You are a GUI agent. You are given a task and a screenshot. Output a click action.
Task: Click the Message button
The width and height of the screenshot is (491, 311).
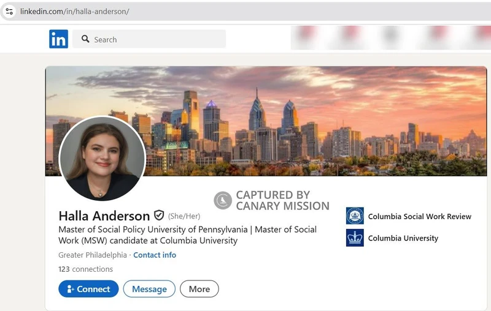[149, 289]
